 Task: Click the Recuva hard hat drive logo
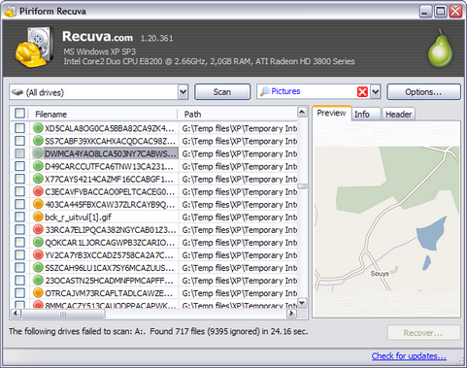[x=35, y=48]
